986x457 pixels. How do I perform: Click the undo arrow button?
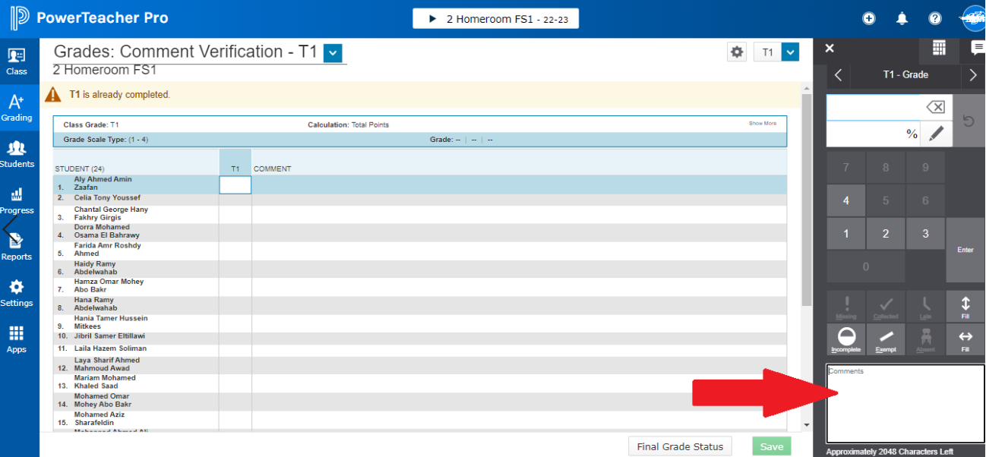click(x=969, y=121)
